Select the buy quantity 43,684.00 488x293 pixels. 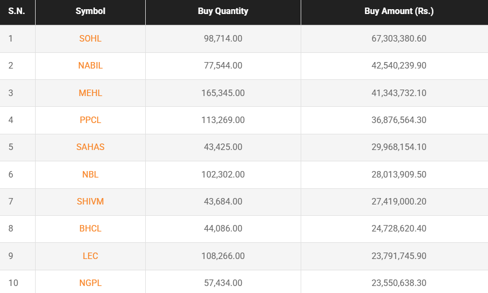tap(223, 202)
